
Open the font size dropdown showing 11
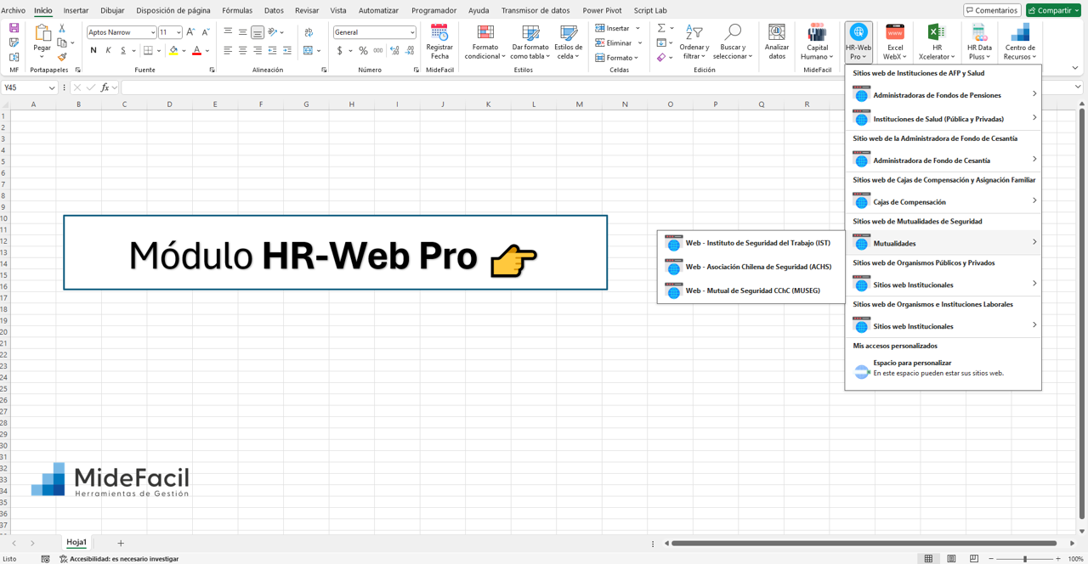(x=178, y=32)
